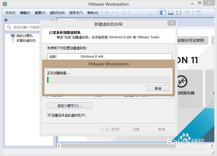Open the 编辑(E) menu
Viewport: 217px width, 156px height.
tap(25, 13)
